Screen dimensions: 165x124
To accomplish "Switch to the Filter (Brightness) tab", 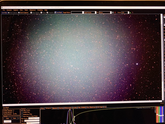I will point(91,107).
